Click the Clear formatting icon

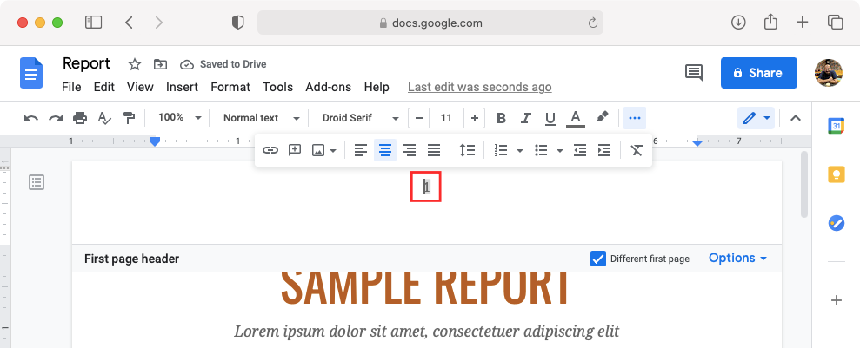pos(637,150)
